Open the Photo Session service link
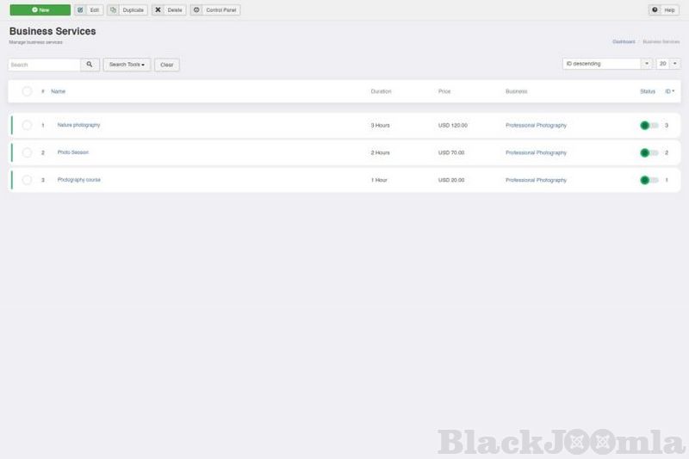Image resolution: width=689 pixels, height=459 pixels. pyautogui.click(x=73, y=152)
